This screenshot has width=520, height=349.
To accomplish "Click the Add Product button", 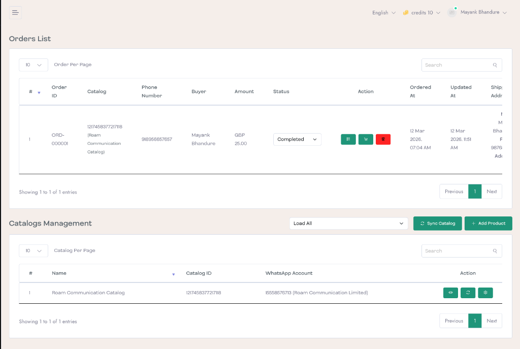I will [x=488, y=223].
